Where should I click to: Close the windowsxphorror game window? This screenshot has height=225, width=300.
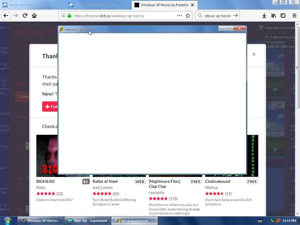pos(239,28)
